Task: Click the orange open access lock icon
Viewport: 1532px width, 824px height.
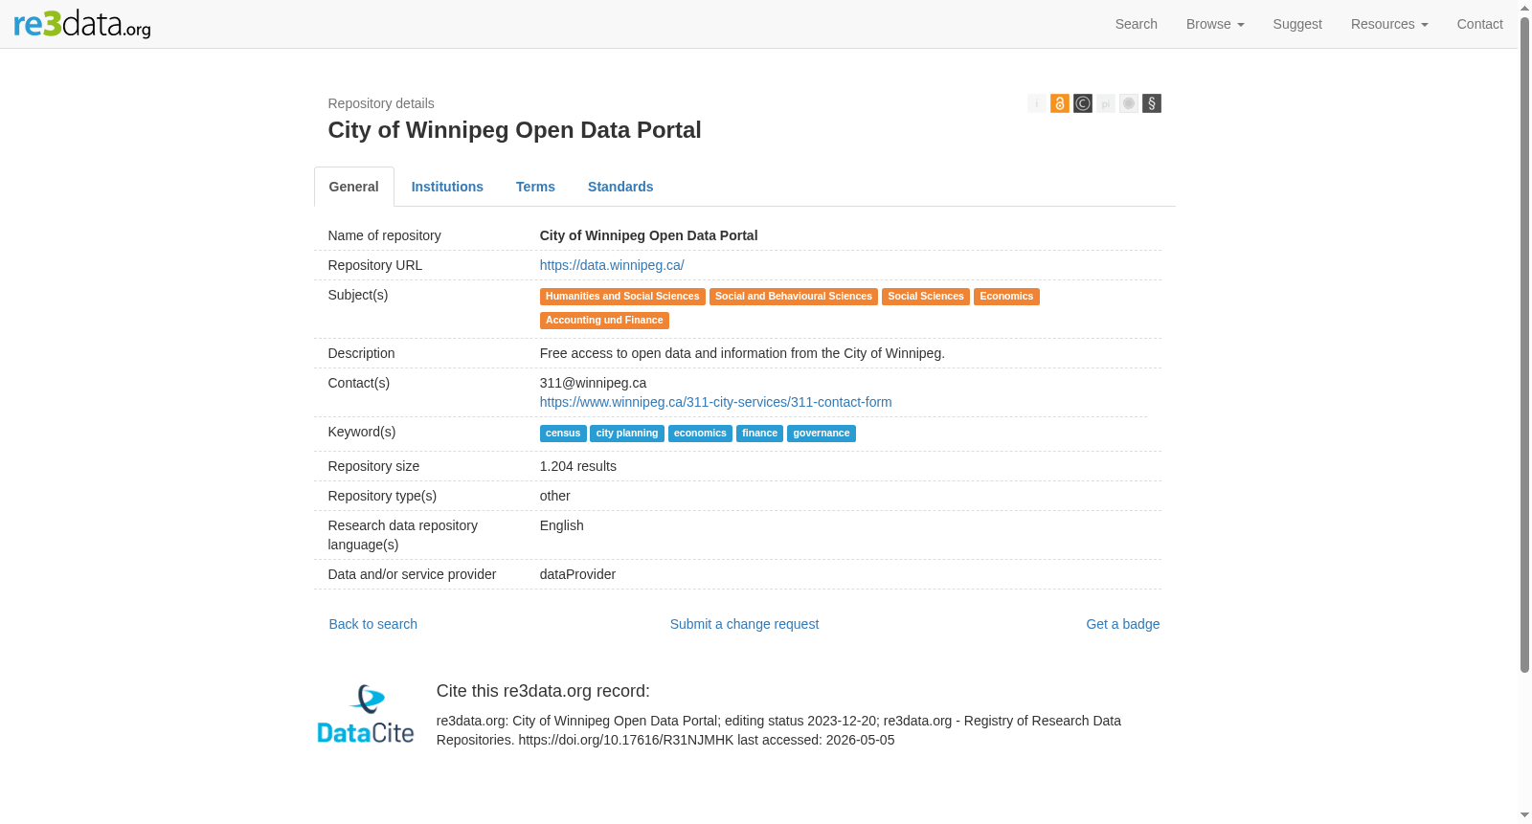Action: [x=1059, y=103]
